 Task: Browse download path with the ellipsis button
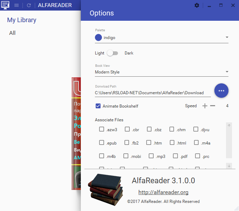point(221,91)
